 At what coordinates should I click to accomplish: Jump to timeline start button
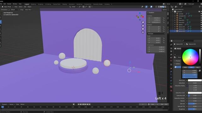[79, 104]
